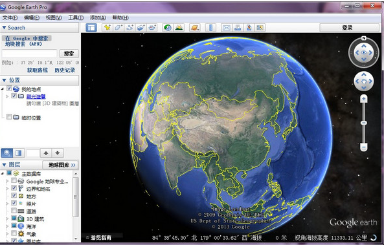Check the 临时位置 checkbox
Screen dimensions: 384x245
click(x=9, y=117)
